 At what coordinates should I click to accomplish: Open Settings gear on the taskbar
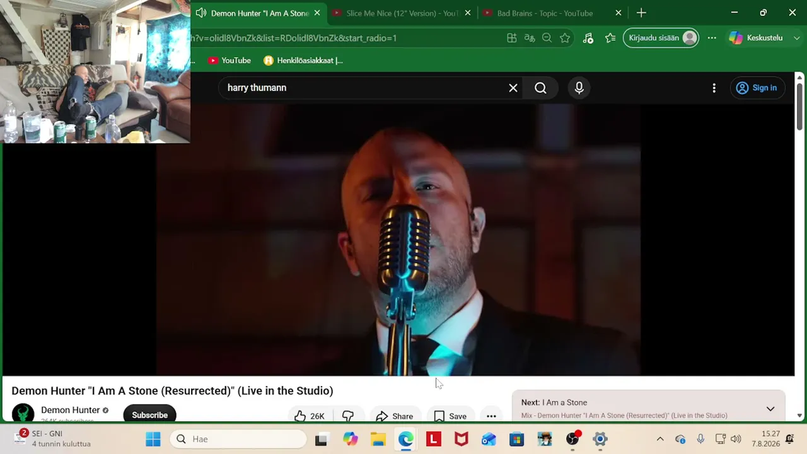pyautogui.click(x=600, y=439)
